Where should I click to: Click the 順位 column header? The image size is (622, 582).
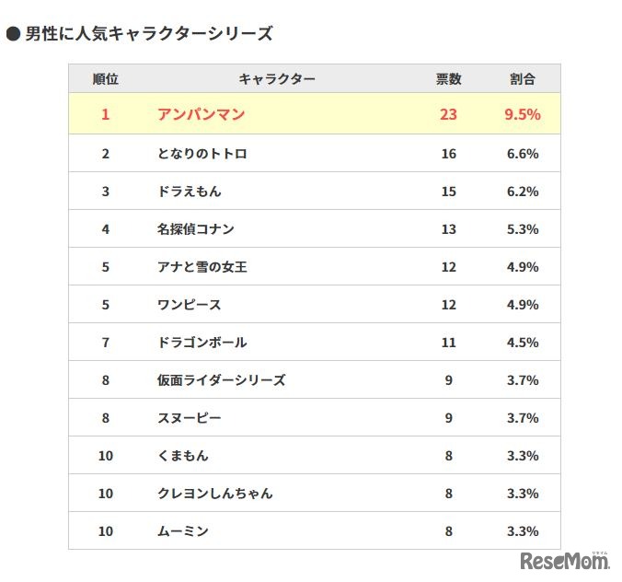coord(106,79)
